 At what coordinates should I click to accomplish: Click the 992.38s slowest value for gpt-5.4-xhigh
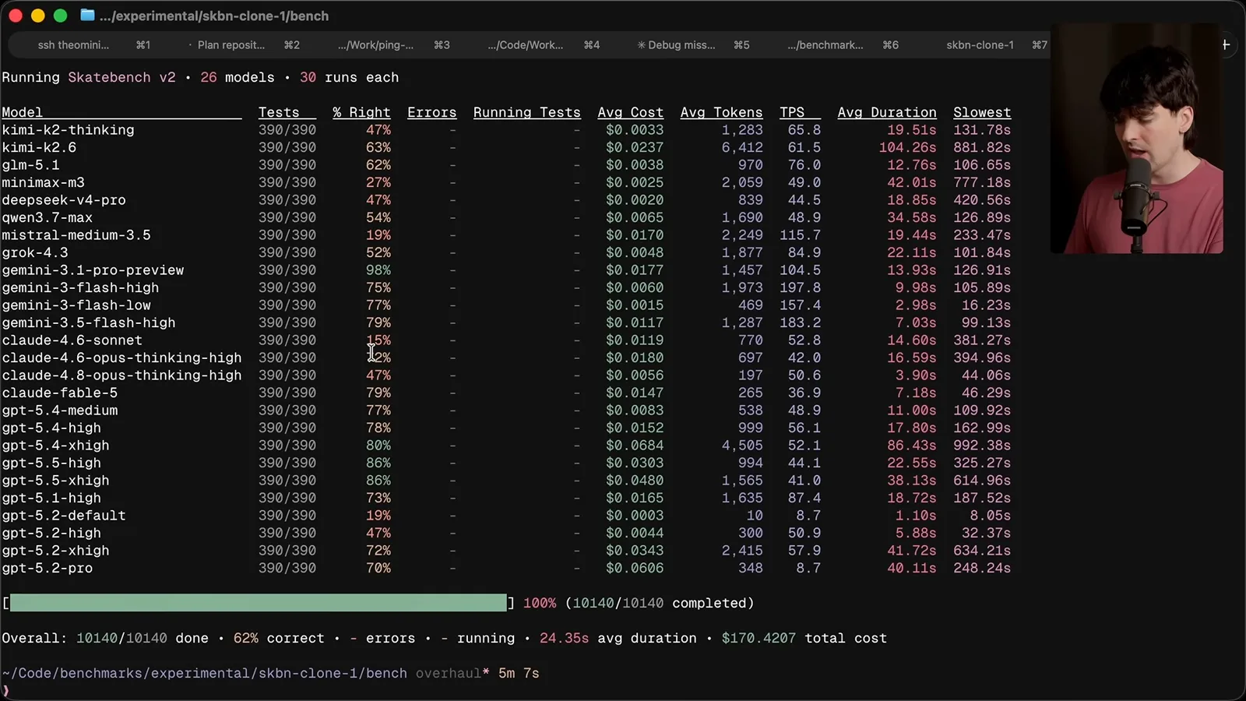pos(982,446)
